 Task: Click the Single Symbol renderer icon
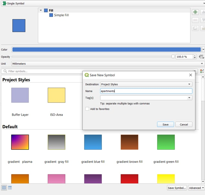coord(4,3)
